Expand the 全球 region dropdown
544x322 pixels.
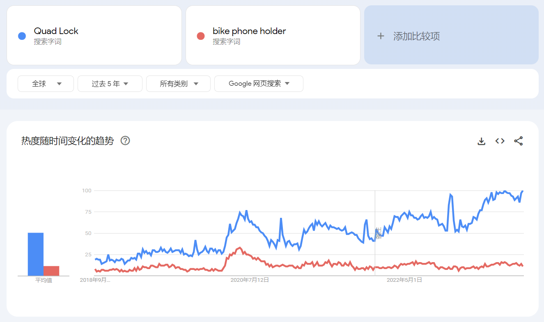(46, 84)
